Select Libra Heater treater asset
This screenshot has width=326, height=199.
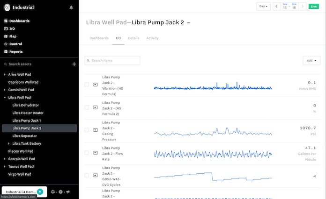(28, 113)
